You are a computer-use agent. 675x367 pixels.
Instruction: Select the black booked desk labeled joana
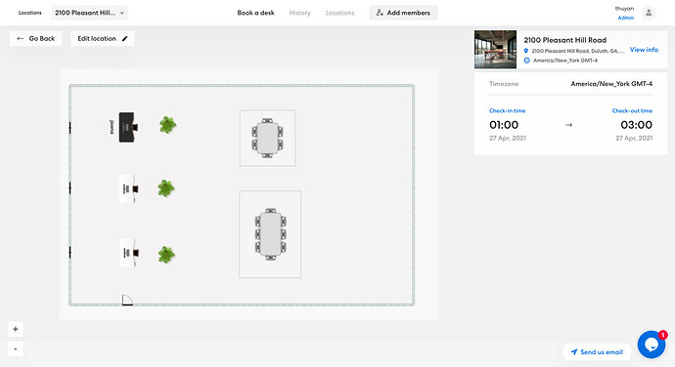point(128,127)
